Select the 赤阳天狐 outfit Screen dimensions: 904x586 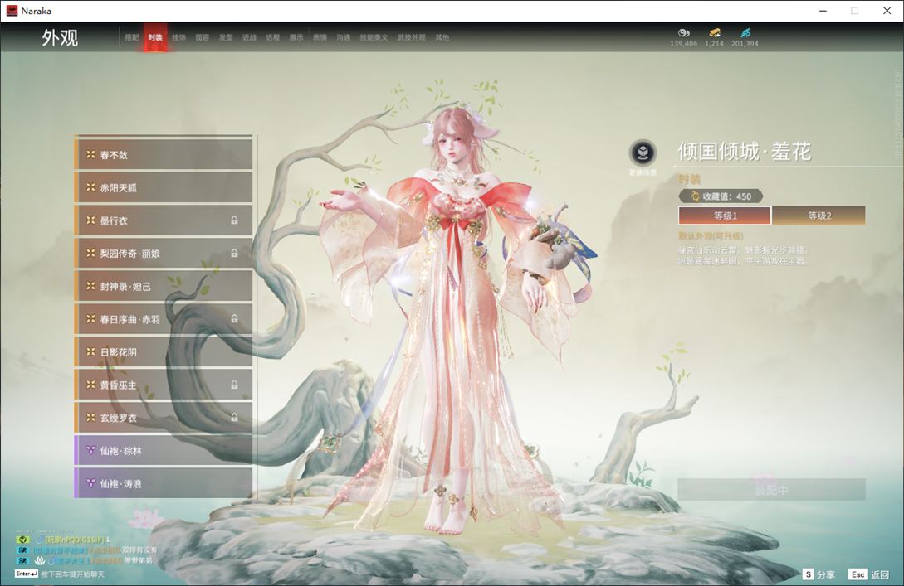(164, 187)
